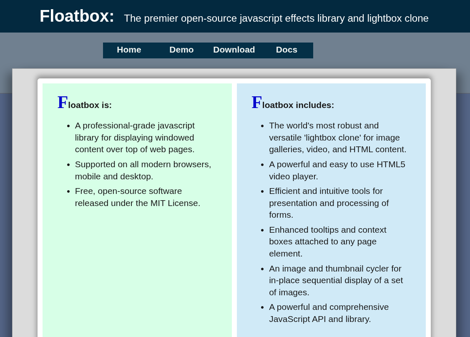Click the 'Floatbox is:' heading
This screenshot has height=337, width=470.
point(90,105)
